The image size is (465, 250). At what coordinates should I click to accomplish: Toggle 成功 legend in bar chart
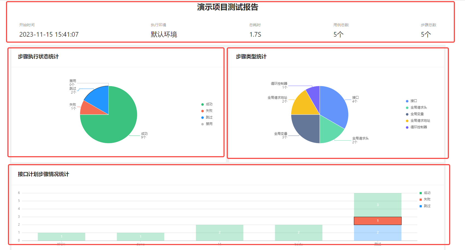click(425, 193)
